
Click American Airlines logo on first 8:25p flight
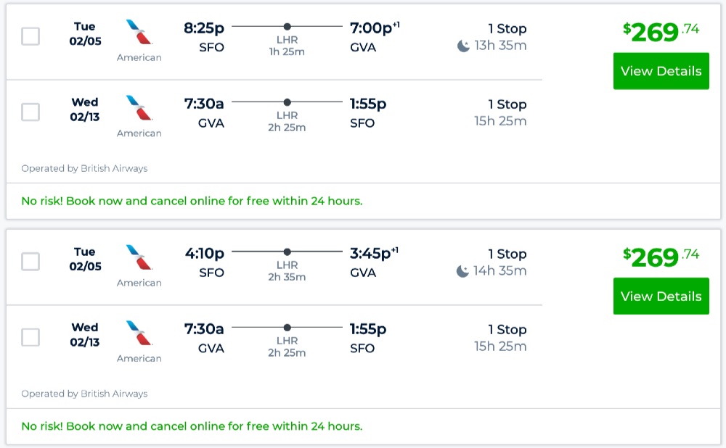(139, 33)
